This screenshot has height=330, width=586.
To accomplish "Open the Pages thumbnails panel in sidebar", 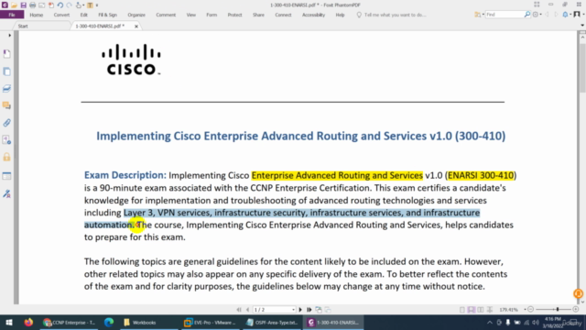I will coord(6,71).
